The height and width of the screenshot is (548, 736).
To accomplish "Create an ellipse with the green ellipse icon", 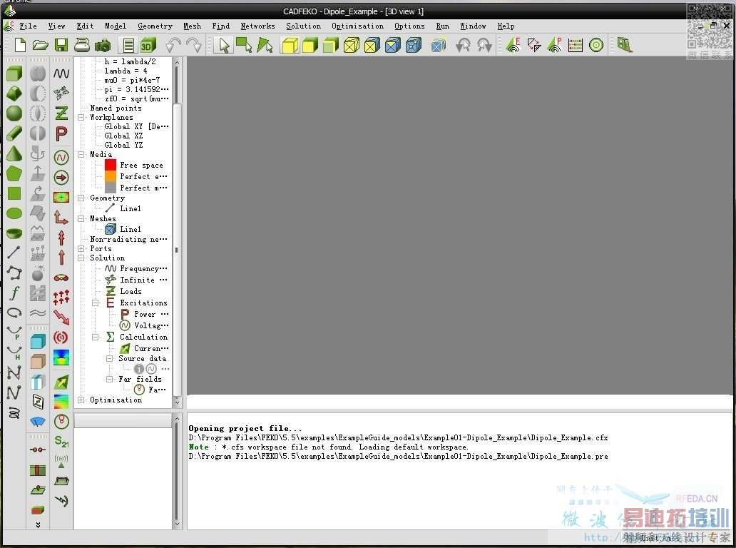I will coord(14,213).
